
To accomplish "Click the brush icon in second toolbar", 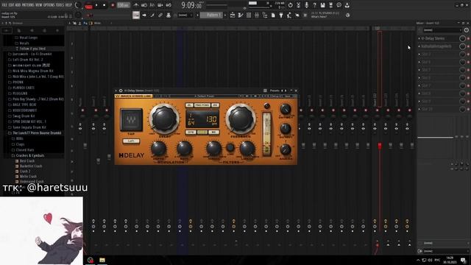I will pyautogui.click(x=152, y=15).
